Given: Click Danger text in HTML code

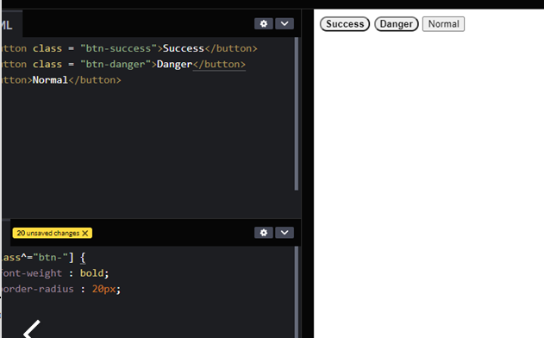Looking at the screenshot, I should (x=174, y=64).
